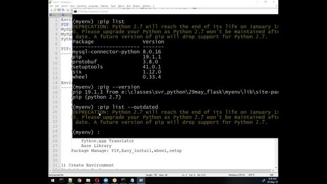Click the 'Version' column header in terminal
The width and height of the screenshot is (327, 184).
(x=153, y=42)
